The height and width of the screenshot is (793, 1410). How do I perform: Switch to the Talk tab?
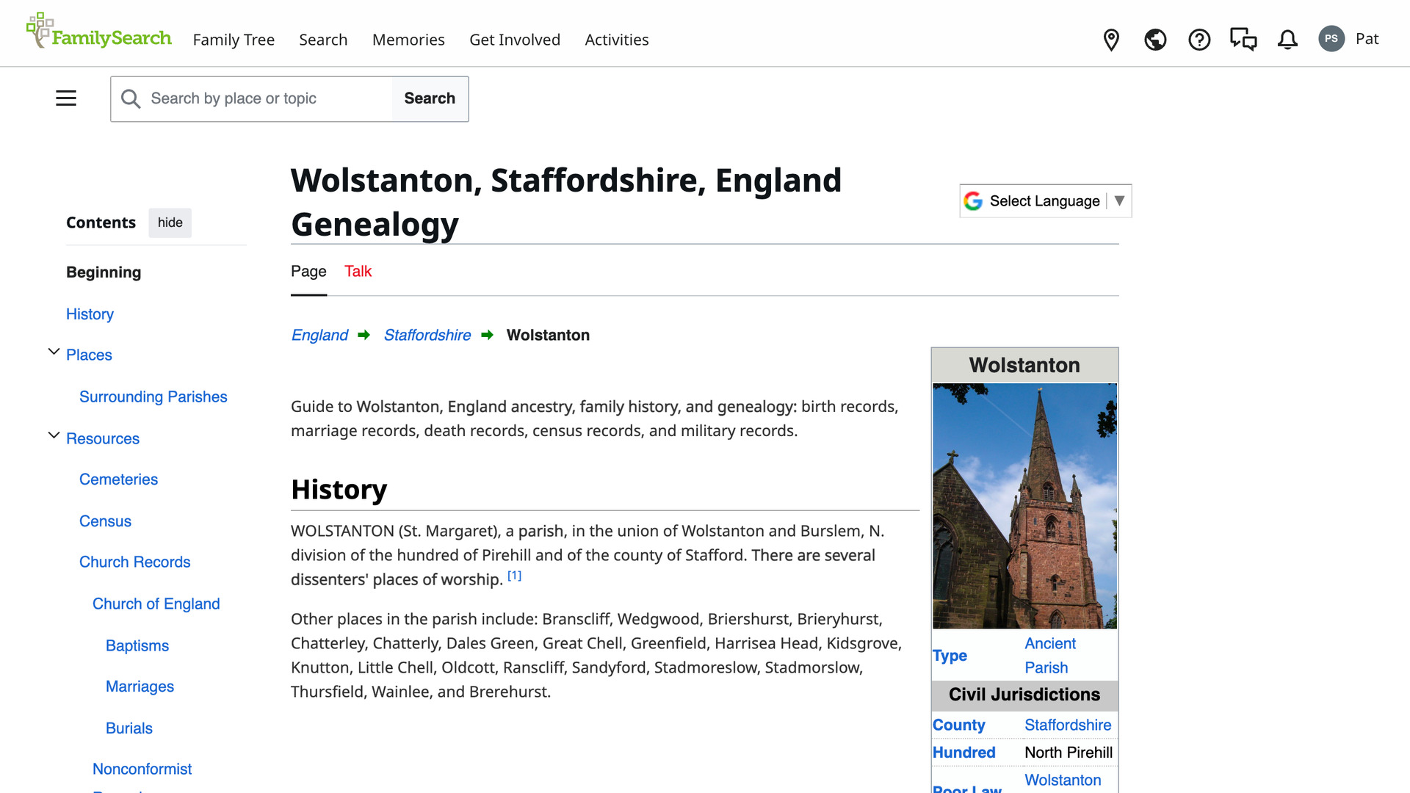coord(358,272)
